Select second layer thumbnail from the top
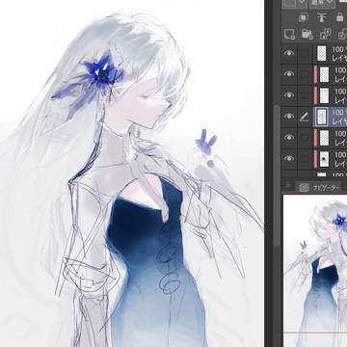The image size is (347, 347). click(324, 74)
